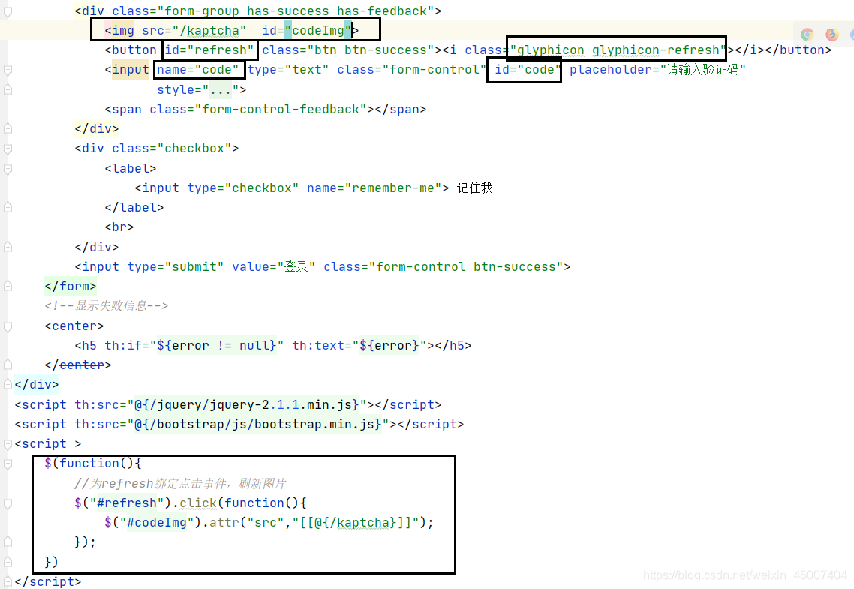Click the name="code" attribute
Image resolution: width=854 pixels, height=589 pixels.
click(197, 70)
